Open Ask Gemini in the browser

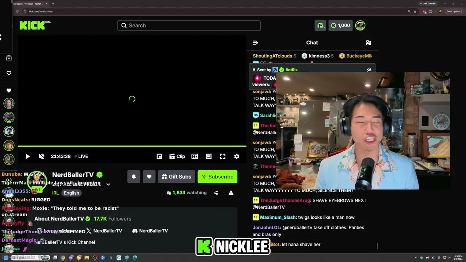[x=427, y=4]
